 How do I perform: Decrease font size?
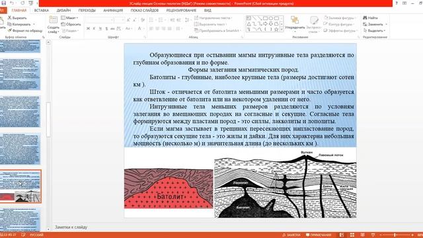[x=134, y=20]
